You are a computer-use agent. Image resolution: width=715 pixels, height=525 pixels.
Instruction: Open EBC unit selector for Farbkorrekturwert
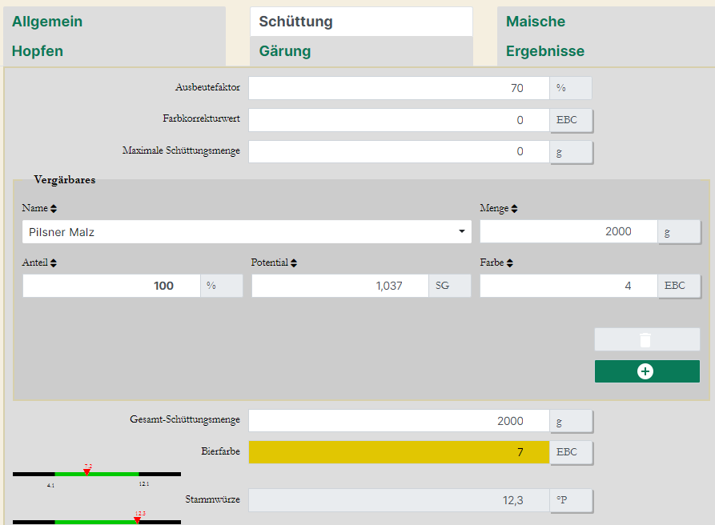(571, 120)
